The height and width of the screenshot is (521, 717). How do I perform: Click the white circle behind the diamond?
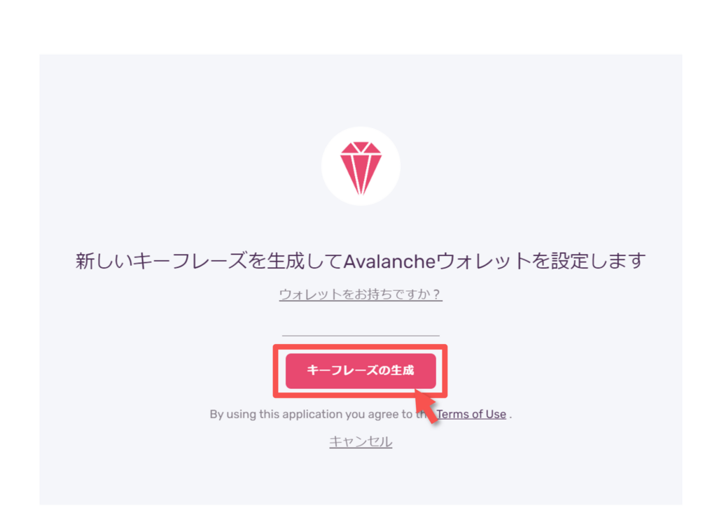click(361, 166)
